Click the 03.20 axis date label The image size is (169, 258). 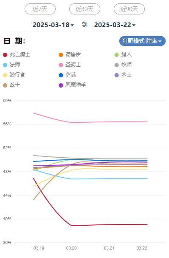click(x=71, y=248)
